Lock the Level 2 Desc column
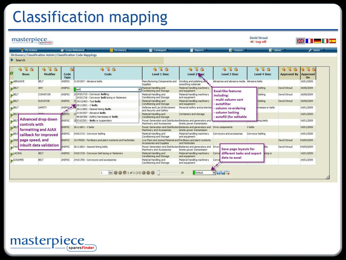346x260 pixels. point(202,69)
